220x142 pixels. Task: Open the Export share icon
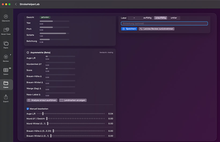6,97
